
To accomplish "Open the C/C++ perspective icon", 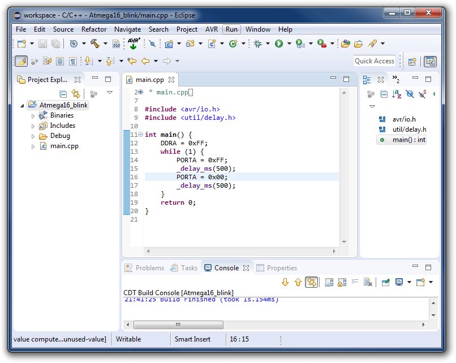I will pos(430,62).
